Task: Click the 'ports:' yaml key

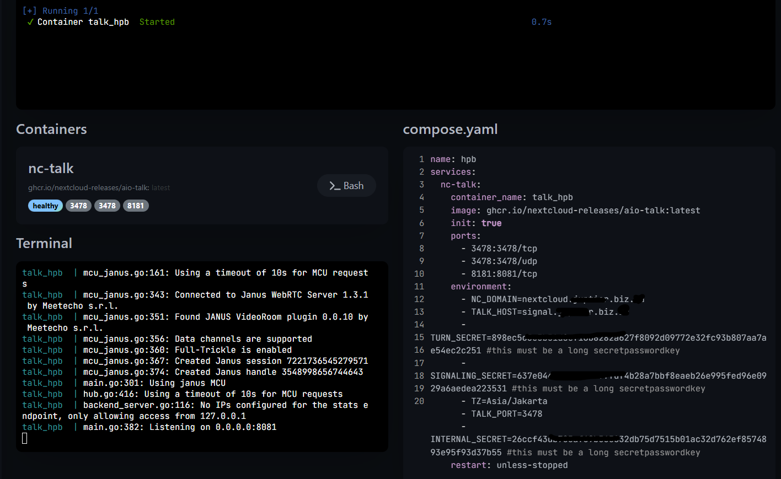Action: pos(466,236)
